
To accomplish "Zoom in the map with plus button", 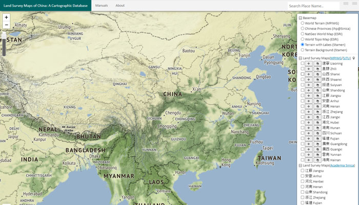I will [x=6, y=17].
